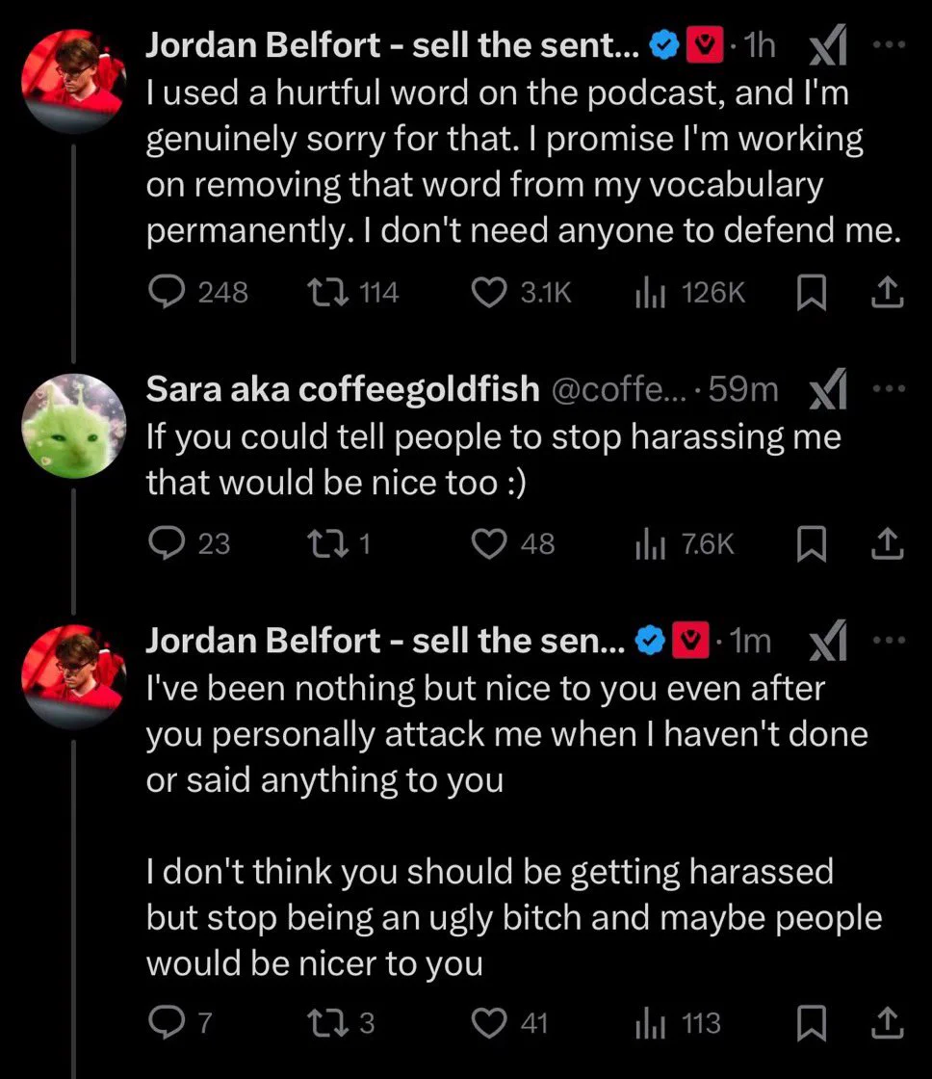Bookmark the first tweet about the podcast

click(811, 293)
